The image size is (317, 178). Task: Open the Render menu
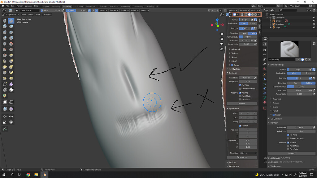[20, 6]
